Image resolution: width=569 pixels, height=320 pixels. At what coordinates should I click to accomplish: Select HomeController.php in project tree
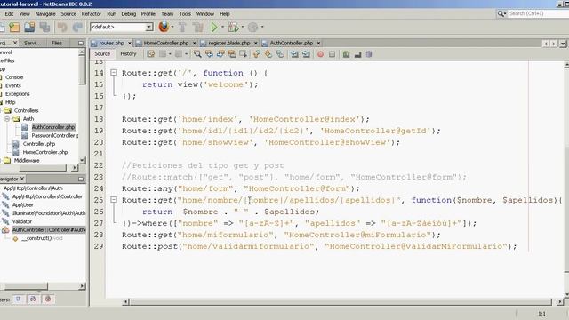[x=45, y=152]
